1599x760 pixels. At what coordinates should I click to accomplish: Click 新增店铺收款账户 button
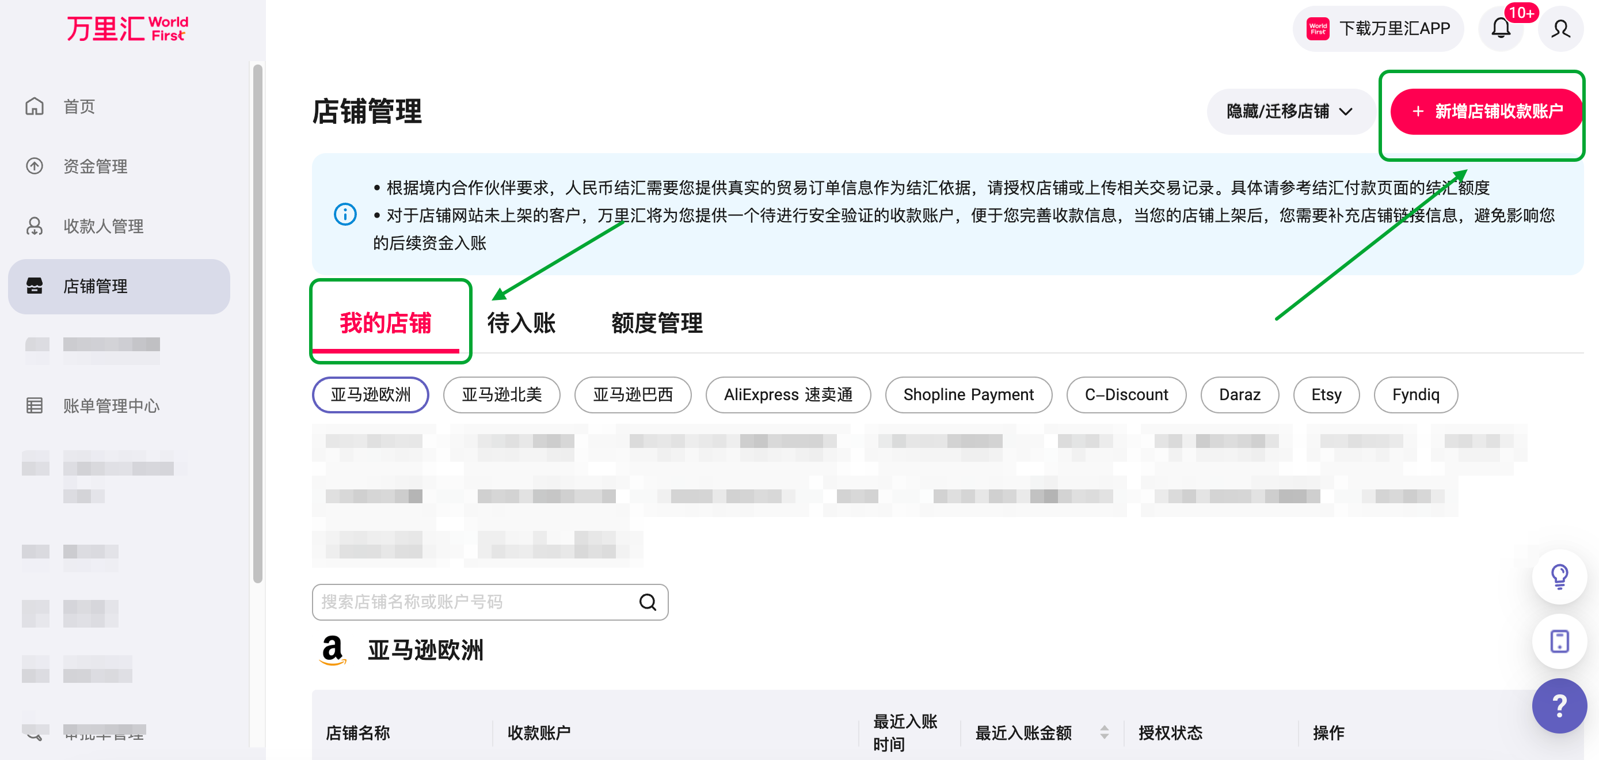click(x=1486, y=112)
